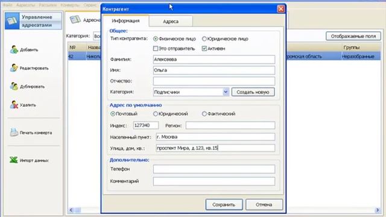Click the Индекс field with 127340
Viewport: 386px width, 217px height.
[x=146, y=125]
